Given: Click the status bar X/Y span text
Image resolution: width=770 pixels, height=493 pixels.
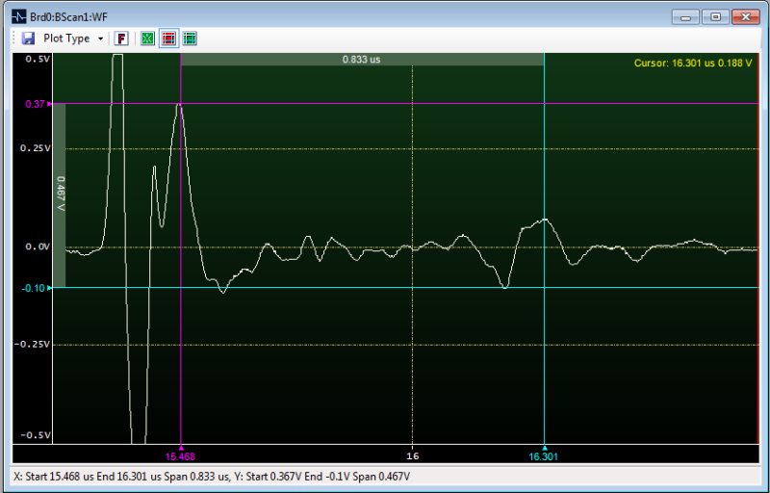Looking at the screenshot, I should pos(212,477).
